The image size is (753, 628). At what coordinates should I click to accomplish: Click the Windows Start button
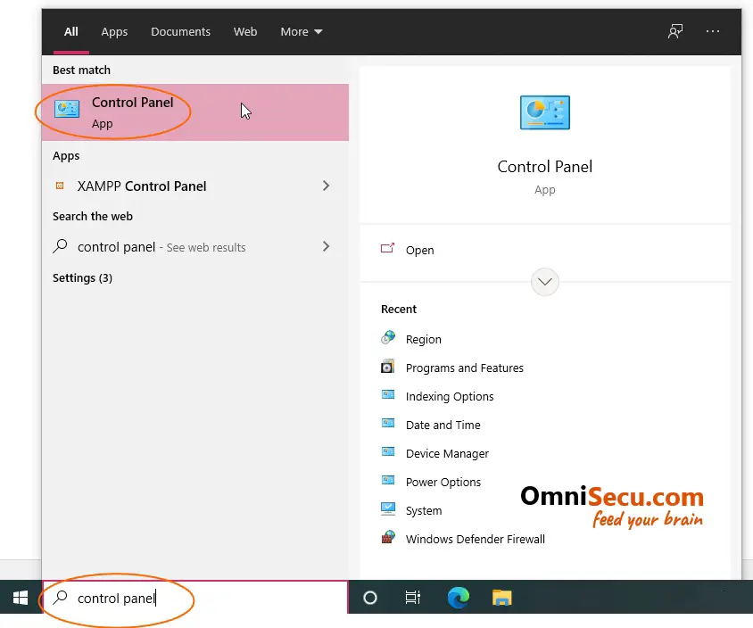[21, 598]
